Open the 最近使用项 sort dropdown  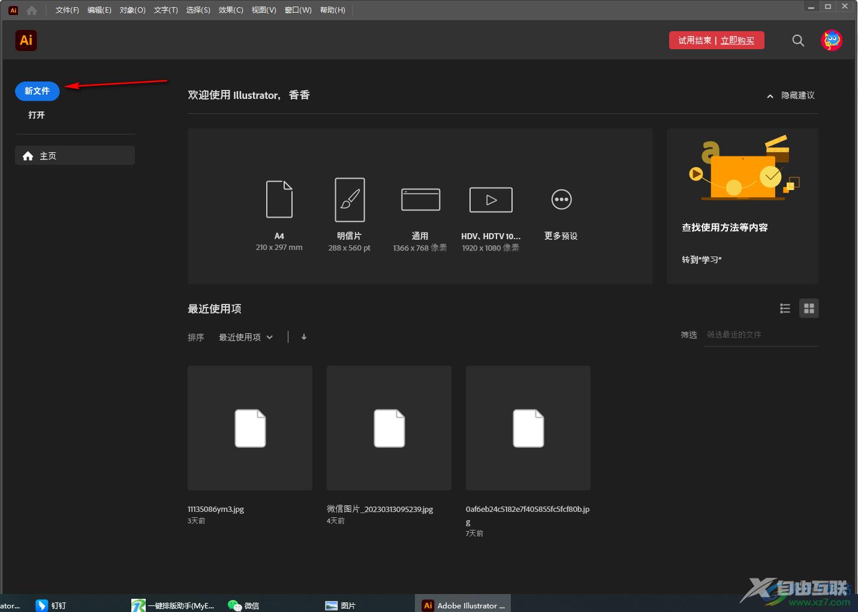[246, 337]
